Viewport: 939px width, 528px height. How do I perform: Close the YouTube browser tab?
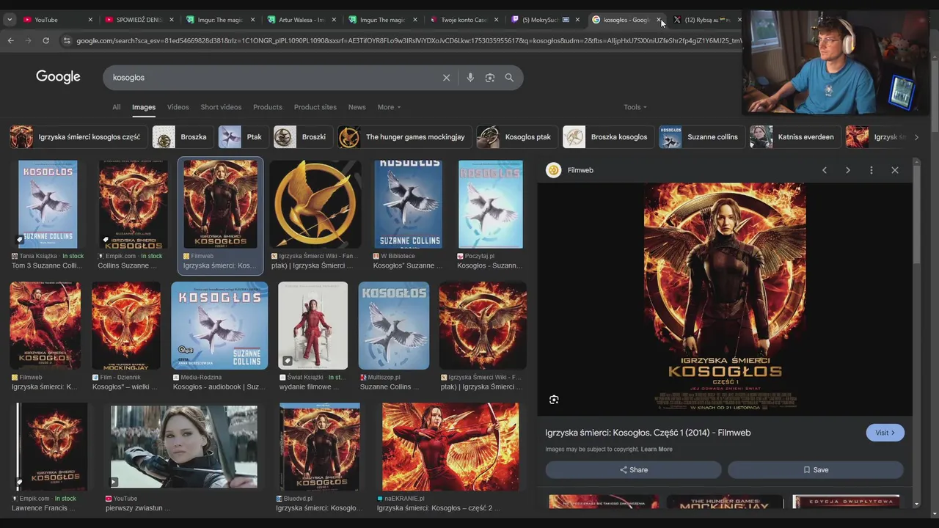(x=90, y=20)
